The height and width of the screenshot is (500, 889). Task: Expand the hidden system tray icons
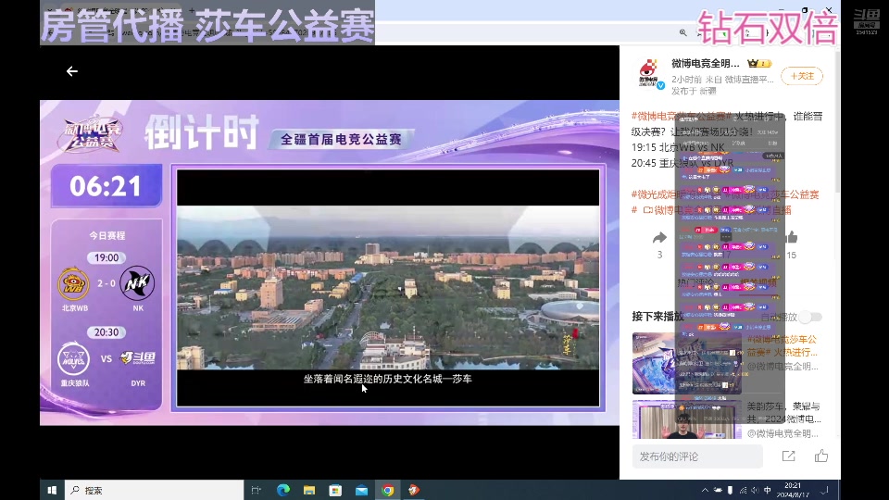[705, 491]
